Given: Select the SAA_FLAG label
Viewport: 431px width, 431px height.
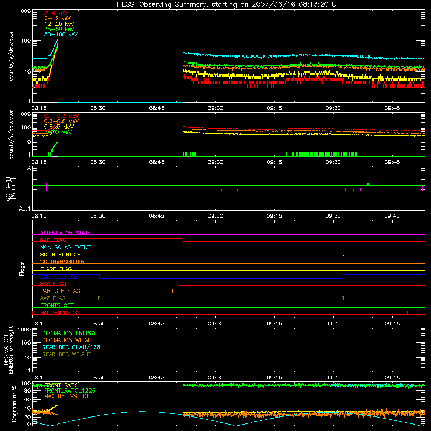Looking at the screenshot, I should click(53, 283).
